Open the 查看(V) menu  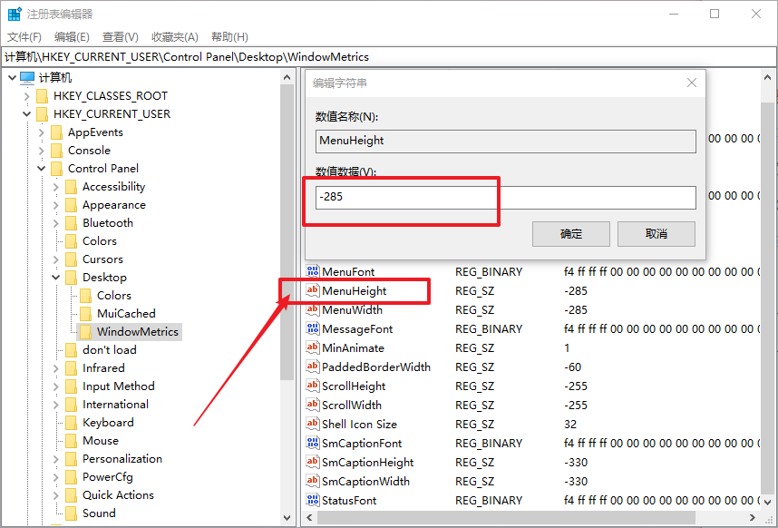[120, 37]
